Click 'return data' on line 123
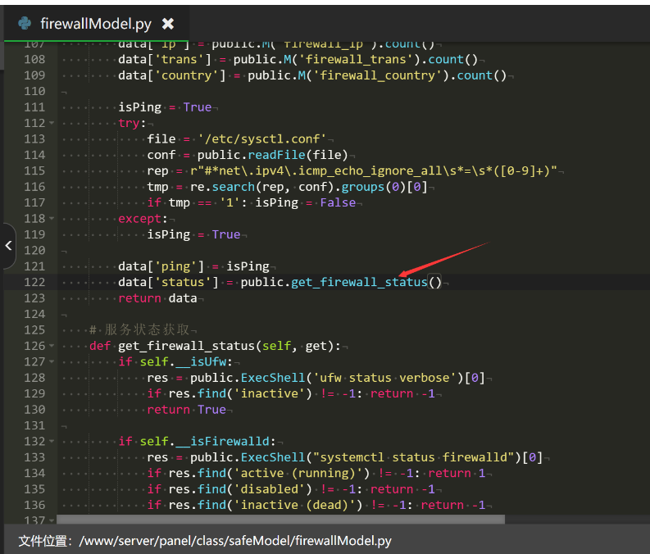The image size is (650, 554). click(x=158, y=298)
